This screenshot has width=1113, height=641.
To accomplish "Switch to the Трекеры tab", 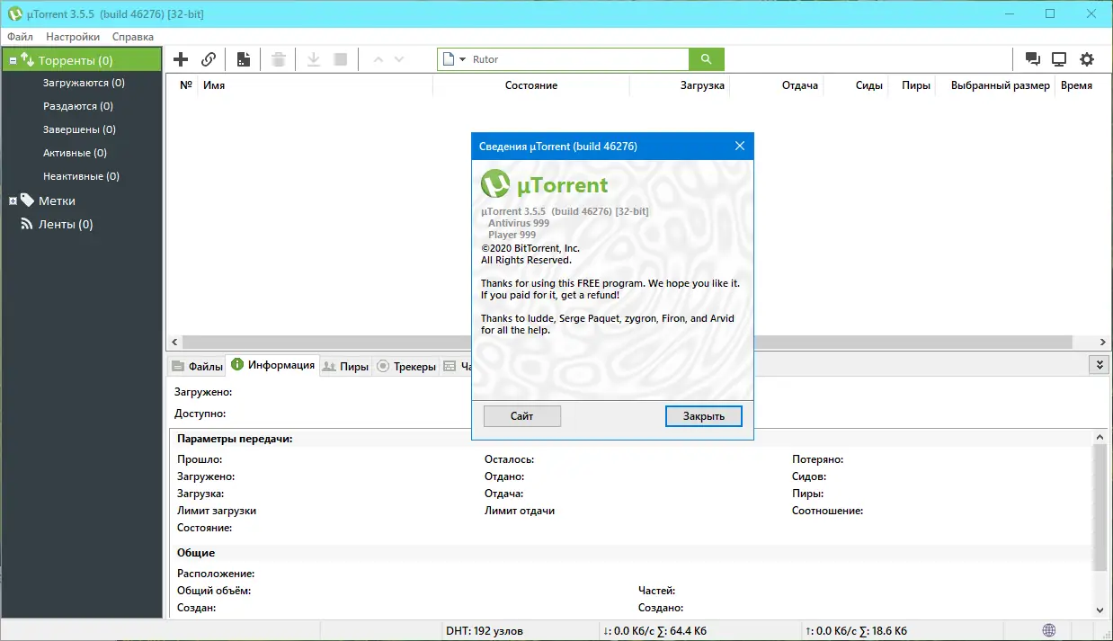I will click(406, 367).
